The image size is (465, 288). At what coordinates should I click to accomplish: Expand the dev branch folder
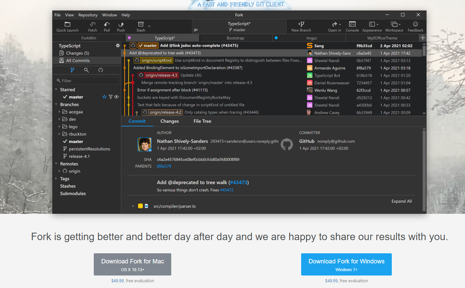(60, 119)
